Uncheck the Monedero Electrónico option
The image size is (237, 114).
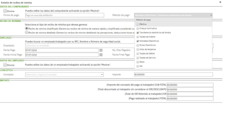click(137, 41)
